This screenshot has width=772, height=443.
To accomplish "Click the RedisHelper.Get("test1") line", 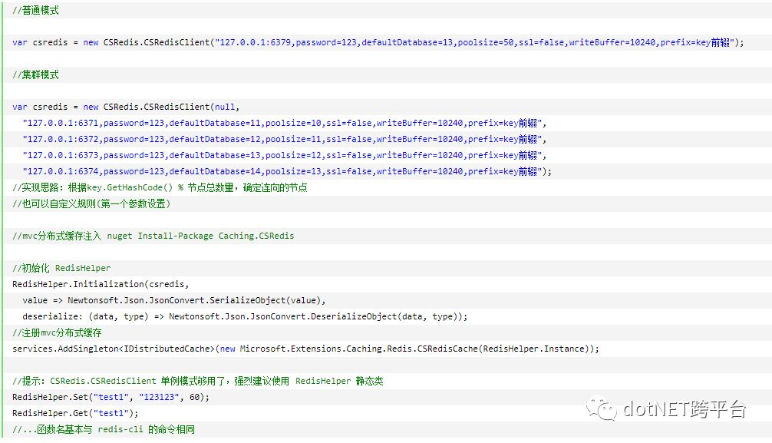I will (x=75, y=413).
